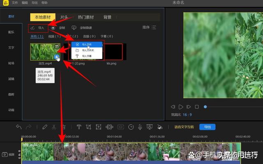Switch to the 片头 tab
Viewport: 263px width, 164px height.
click(64, 17)
